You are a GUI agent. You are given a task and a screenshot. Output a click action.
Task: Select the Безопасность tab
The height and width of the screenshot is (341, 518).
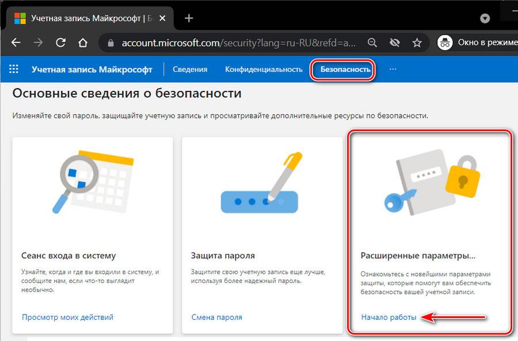tap(345, 70)
